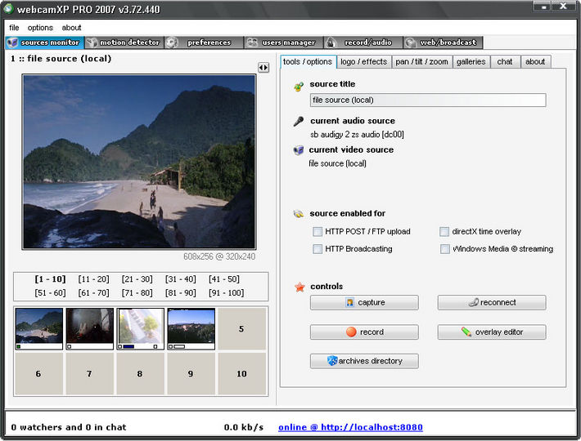Click the source title icon

coord(299,87)
